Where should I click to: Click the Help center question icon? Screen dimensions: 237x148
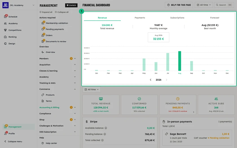click(43, 143)
